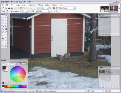Expand the blending mode flask dropdown
The image size is (121, 93).
[59, 11]
